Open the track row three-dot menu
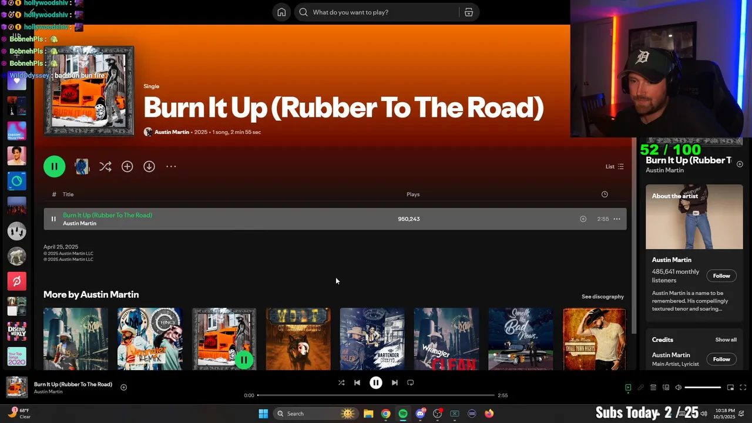 617,219
